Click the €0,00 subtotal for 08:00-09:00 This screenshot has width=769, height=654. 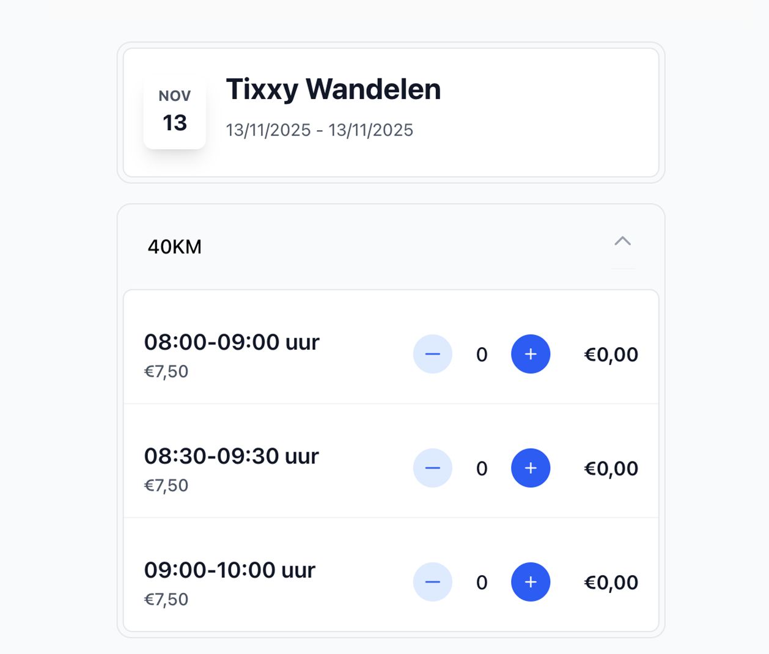point(611,355)
